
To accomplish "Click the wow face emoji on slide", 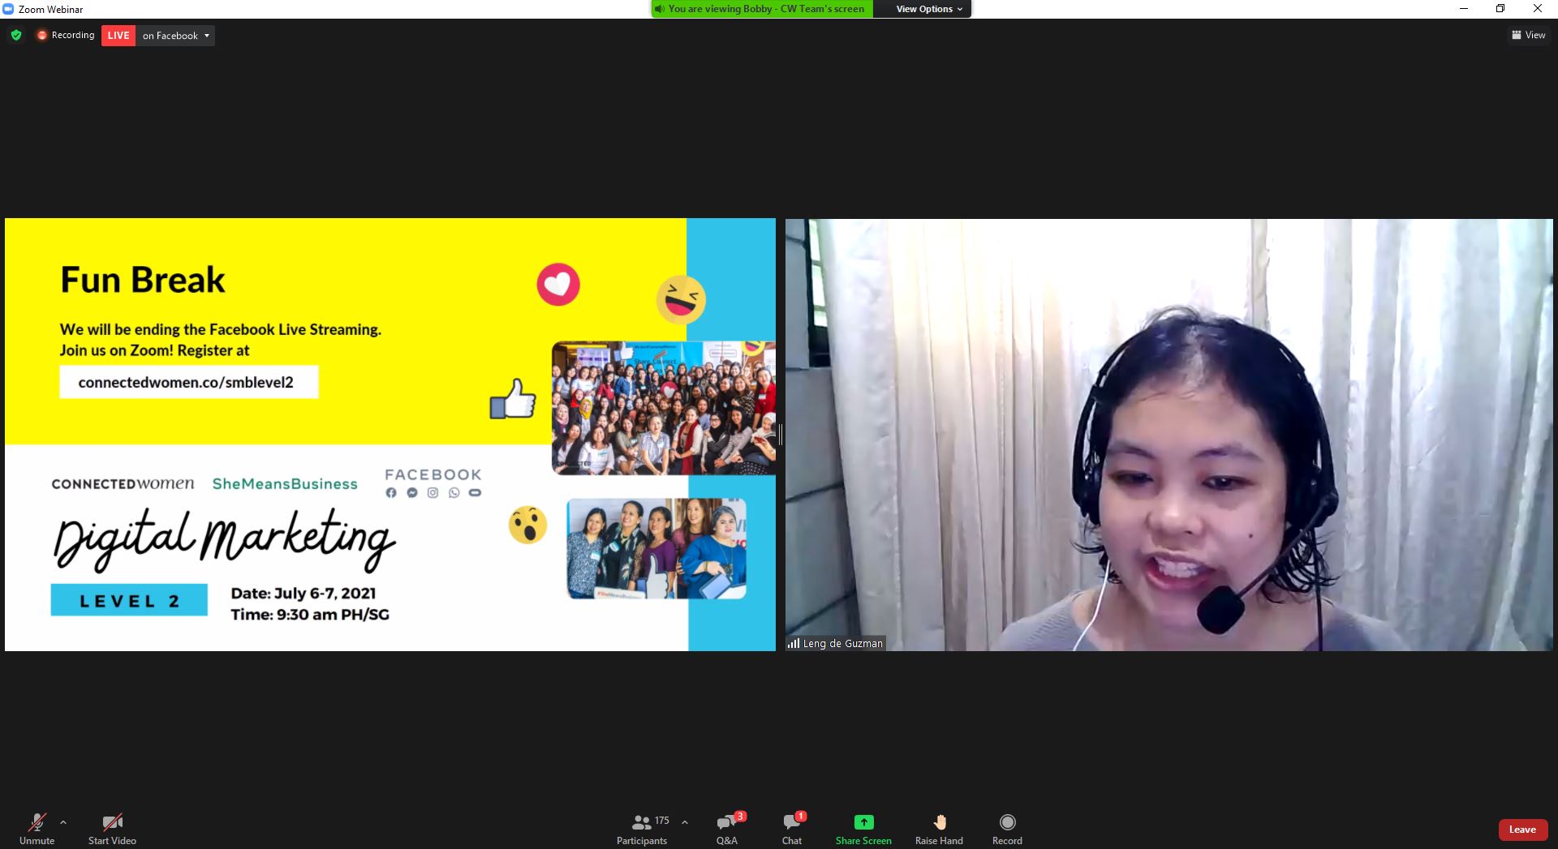I will coord(527,525).
